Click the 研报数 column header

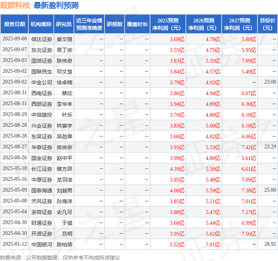(x=114, y=24)
